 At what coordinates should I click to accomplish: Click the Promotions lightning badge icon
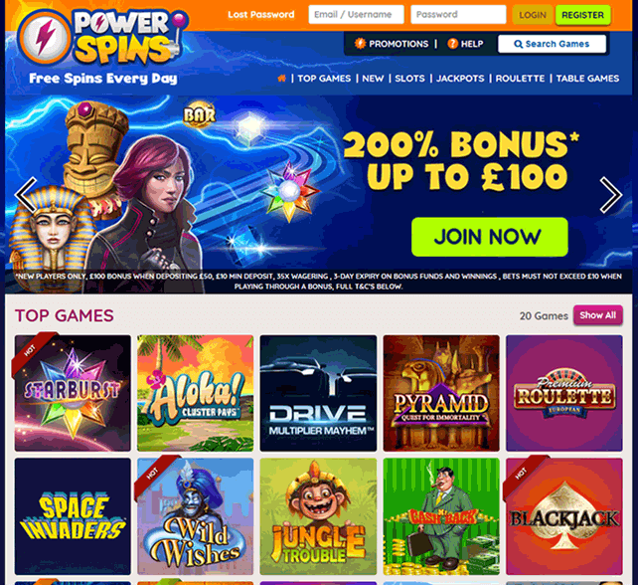(360, 44)
